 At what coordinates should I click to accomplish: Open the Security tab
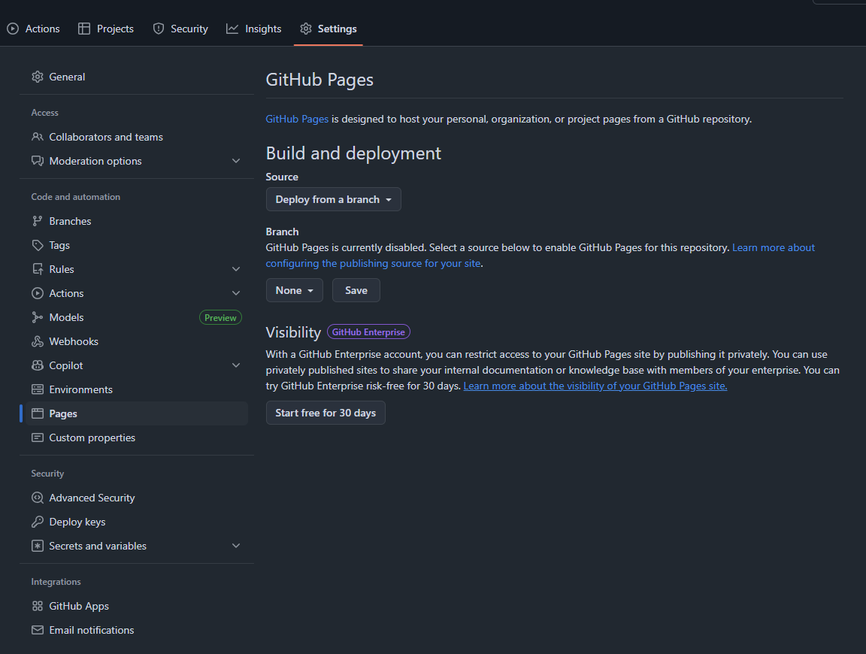coord(180,29)
